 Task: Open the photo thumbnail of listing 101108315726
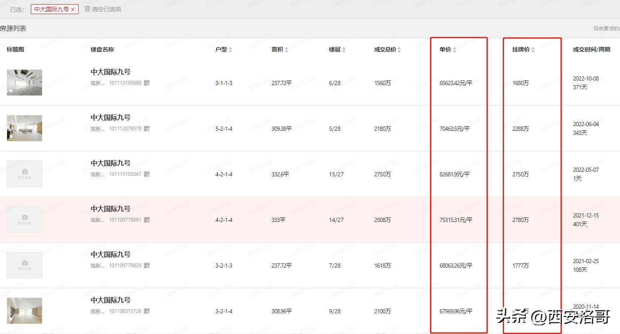[25, 311]
